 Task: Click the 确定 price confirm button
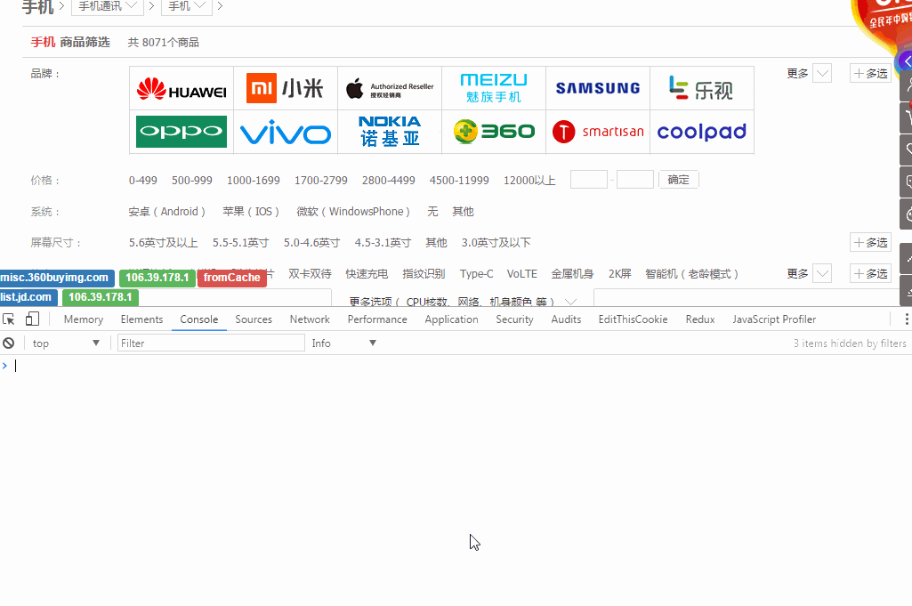[679, 180]
